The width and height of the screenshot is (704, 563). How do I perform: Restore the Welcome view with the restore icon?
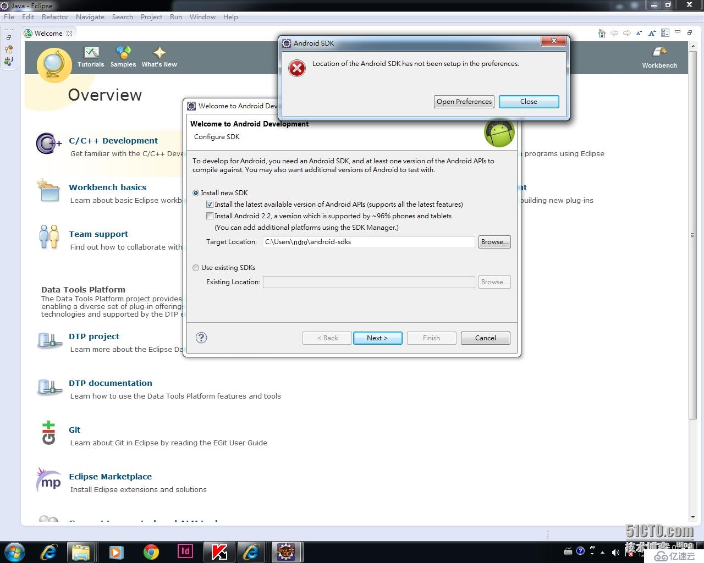[x=690, y=32]
